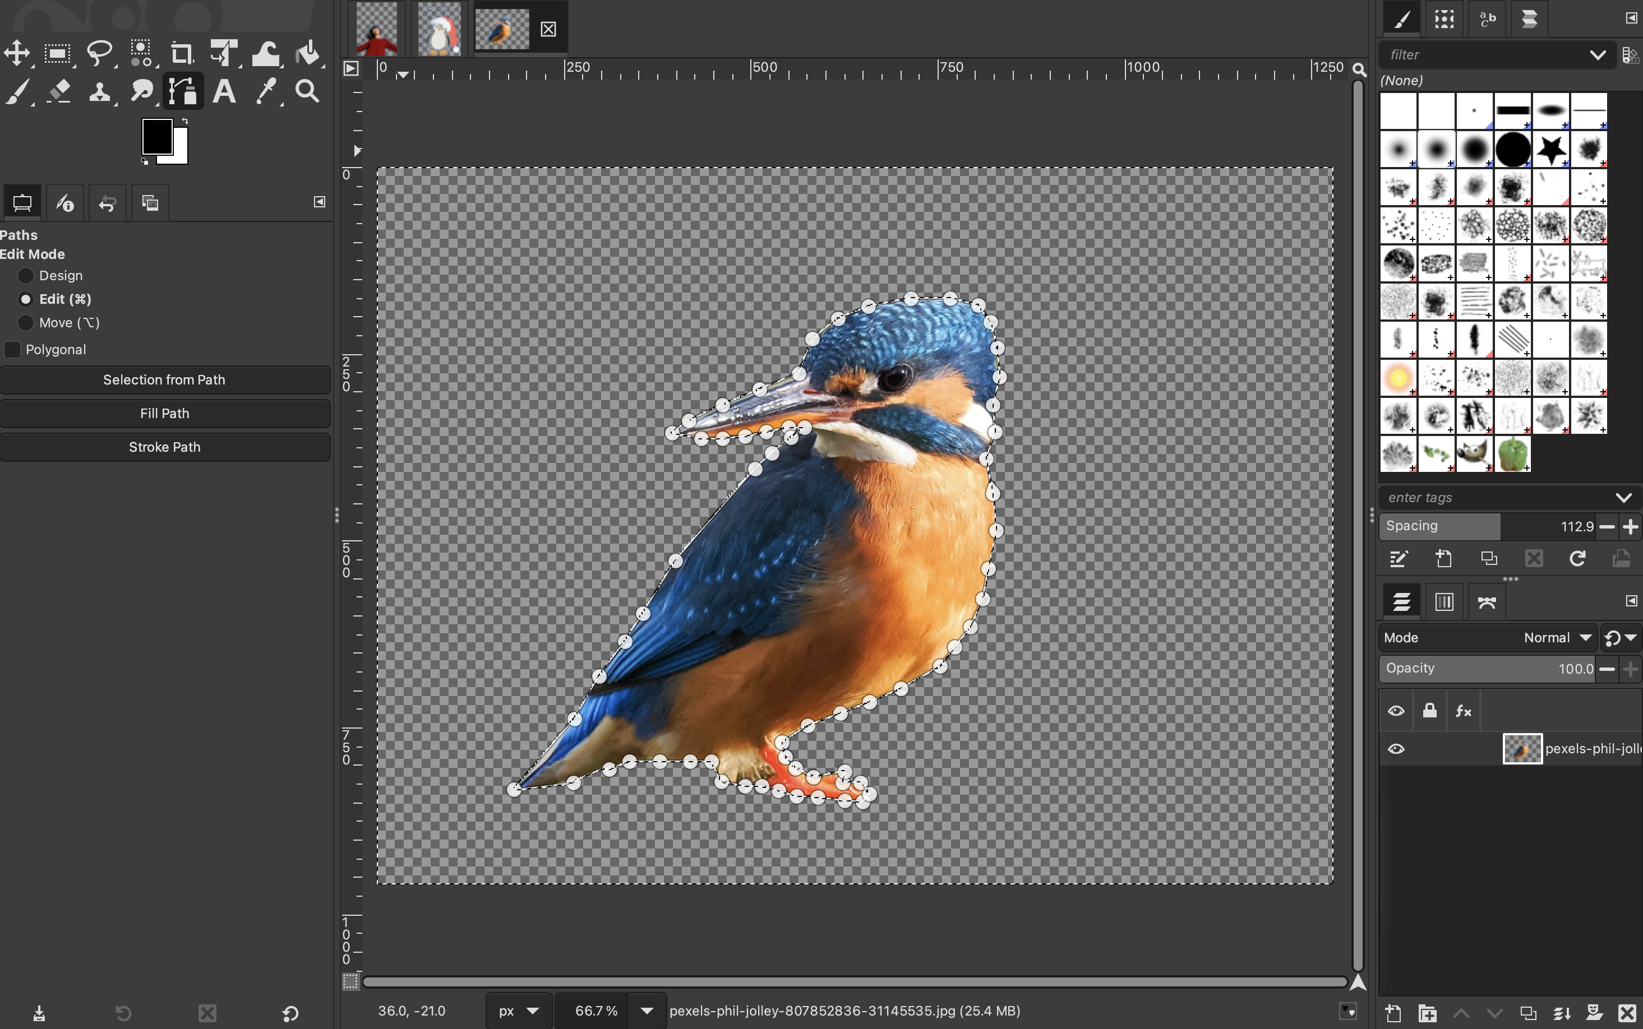The width and height of the screenshot is (1643, 1029).
Task: Enable Move edit mode
Action: click(x=26, y=323)
